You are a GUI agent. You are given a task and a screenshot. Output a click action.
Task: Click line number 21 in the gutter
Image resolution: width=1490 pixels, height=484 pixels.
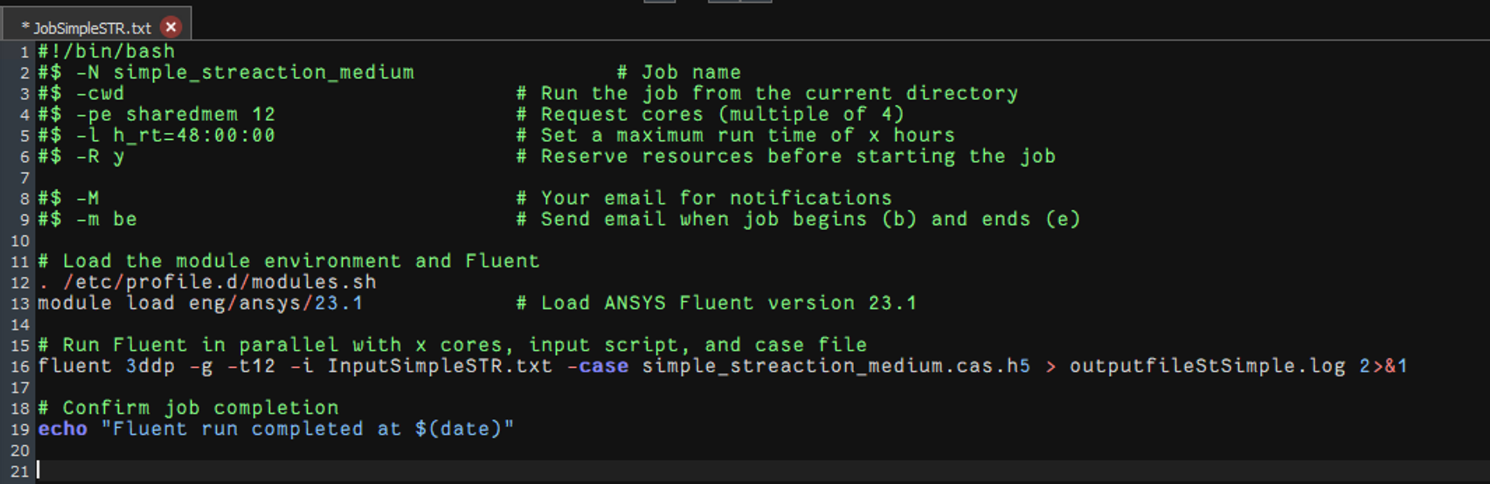[20, 471]
